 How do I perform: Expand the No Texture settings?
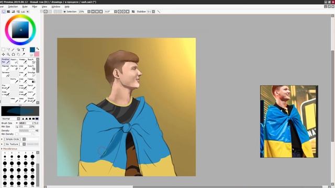tap(2, 144)
